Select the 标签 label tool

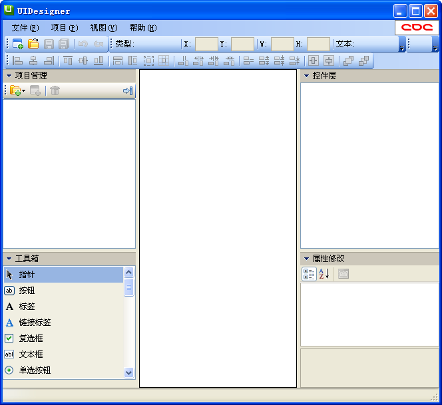click(x=27, y=307)
